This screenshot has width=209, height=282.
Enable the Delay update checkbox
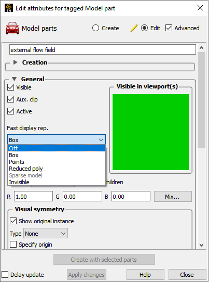[x=5, y=275]
